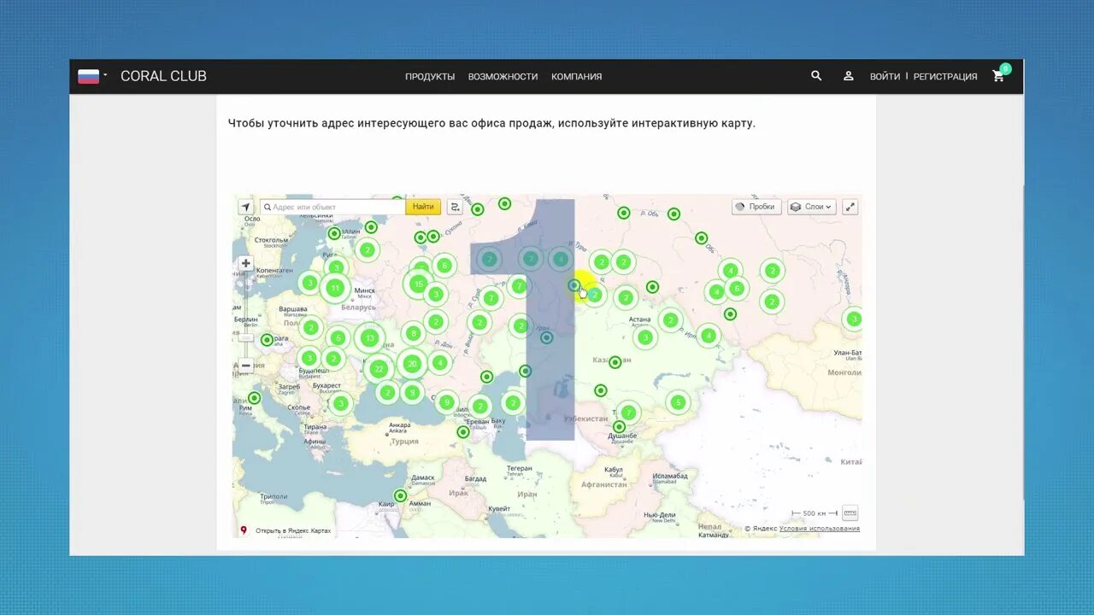Open site search magnifier icon
This screenshot has width=1094, height=615.
point(816,76)
